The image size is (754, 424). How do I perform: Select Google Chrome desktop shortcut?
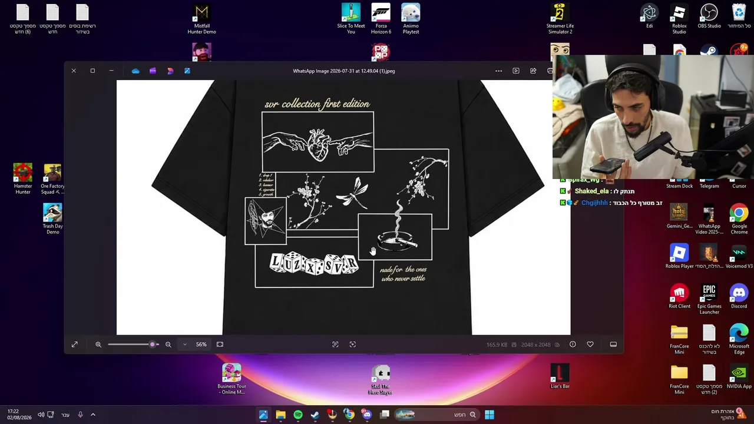(739, 219)
